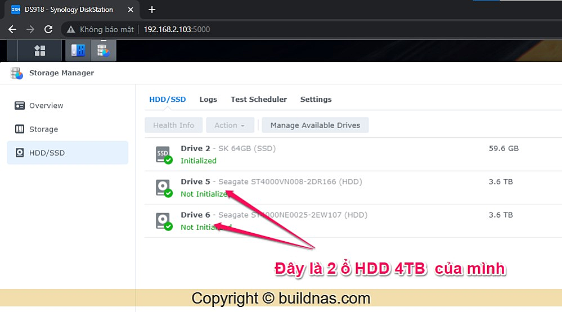562x312 pixels.
Task: Click the 'Không bảo mật' security label
Action: click(x=106, y=29)
